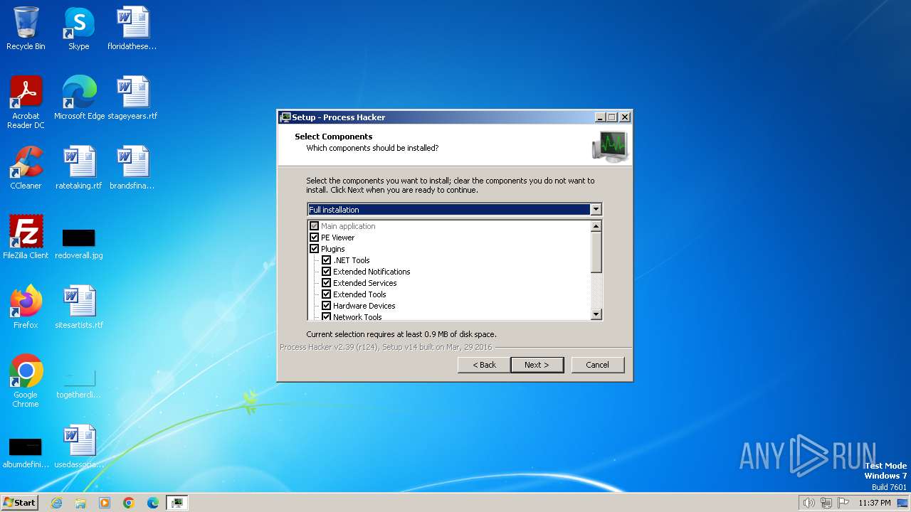Click the component list scroll-up arrow

[596, 226]
